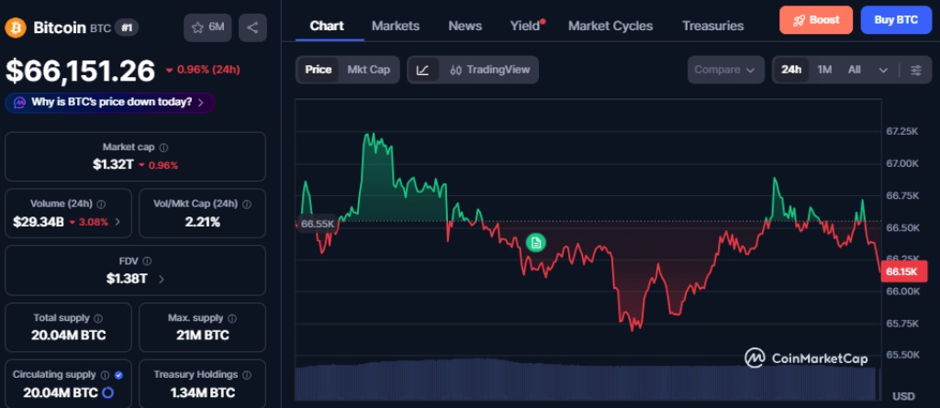
Task: Switch to the Chart tab
Action: tap(327, 26)
